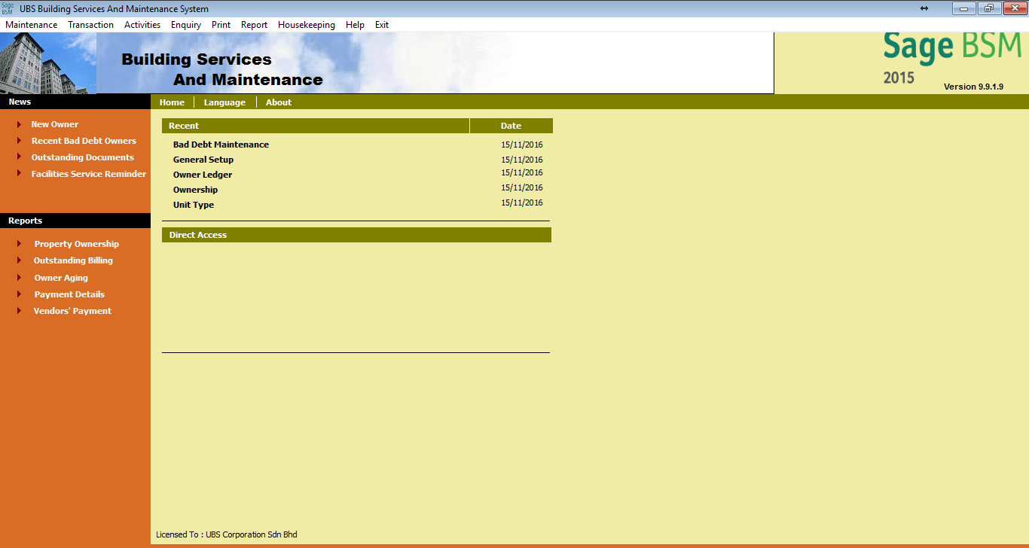Click the arrow icon beside Outstanding Documents

coord(19,157)
